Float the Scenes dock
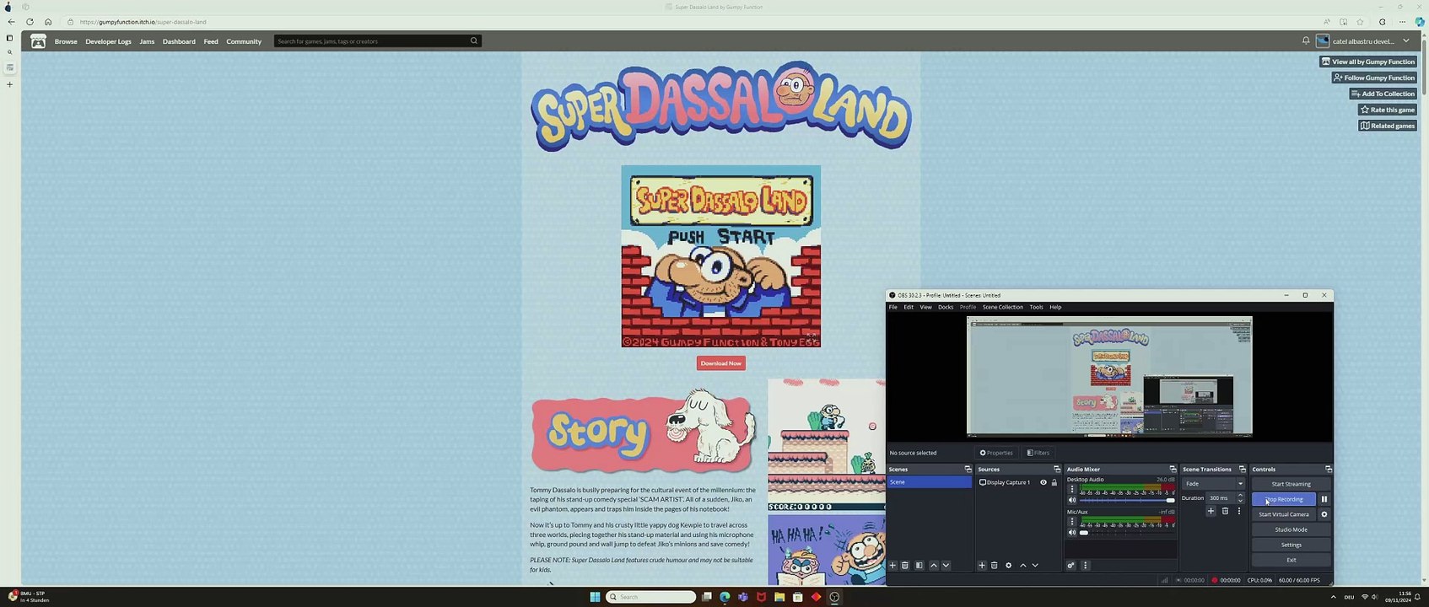The height and width of the screenshot is (607, 1429). tap(968, 470)
